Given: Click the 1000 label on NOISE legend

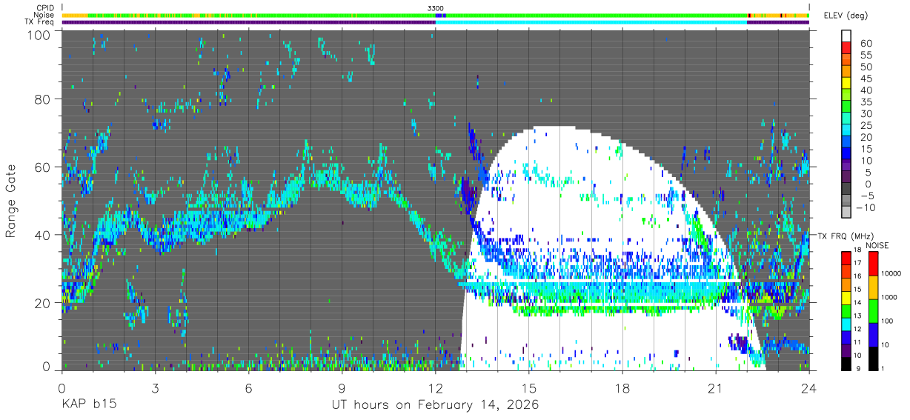Looking at the screenshot, I should coord(889,297).
